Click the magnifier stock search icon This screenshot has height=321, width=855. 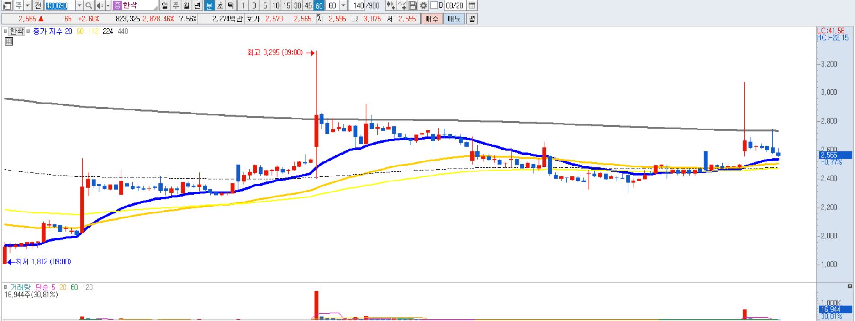point(89,5)
